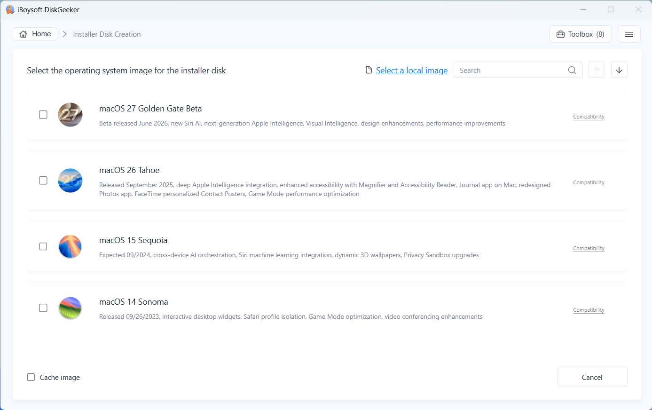Select the macOS 27 Golden Gate Beta title
This screenshot has height=410, width=652.
pos(150,109)
